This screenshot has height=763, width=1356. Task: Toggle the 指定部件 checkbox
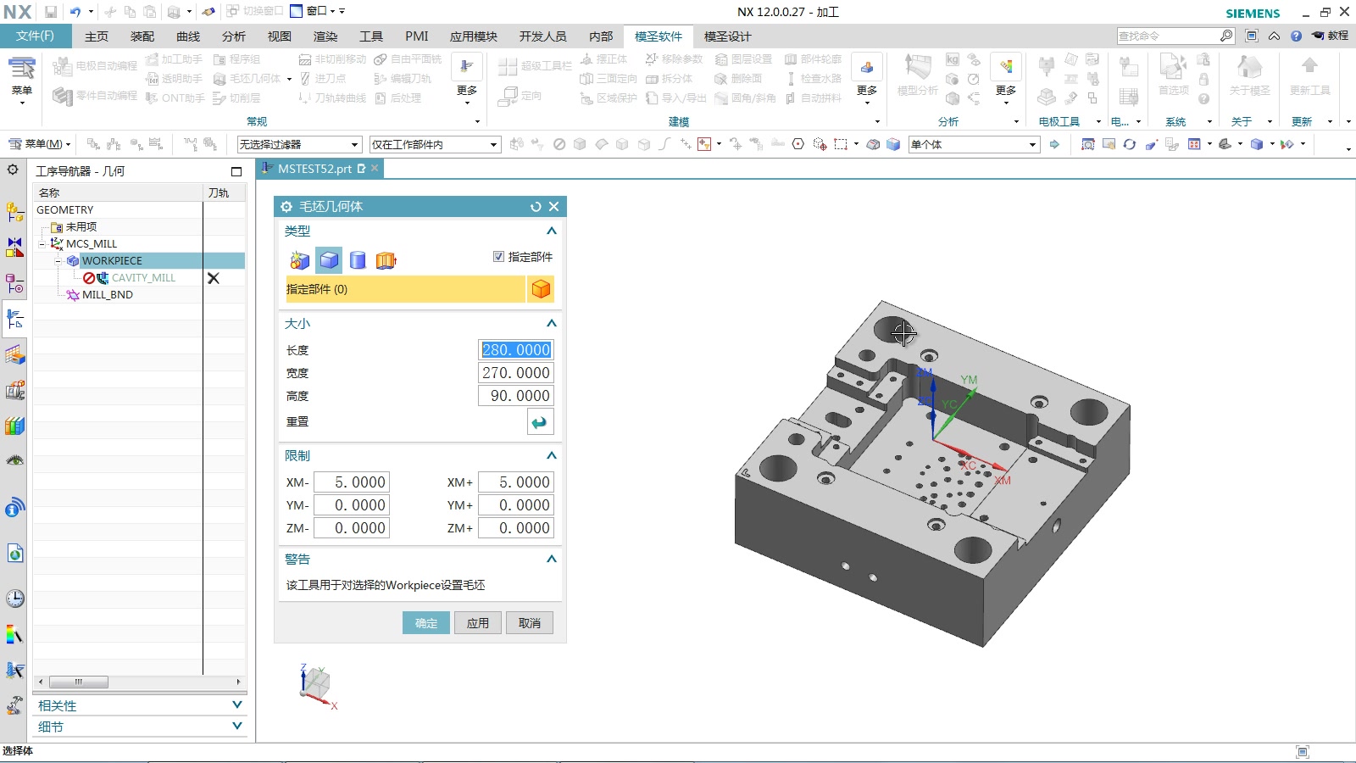(498, 257)
